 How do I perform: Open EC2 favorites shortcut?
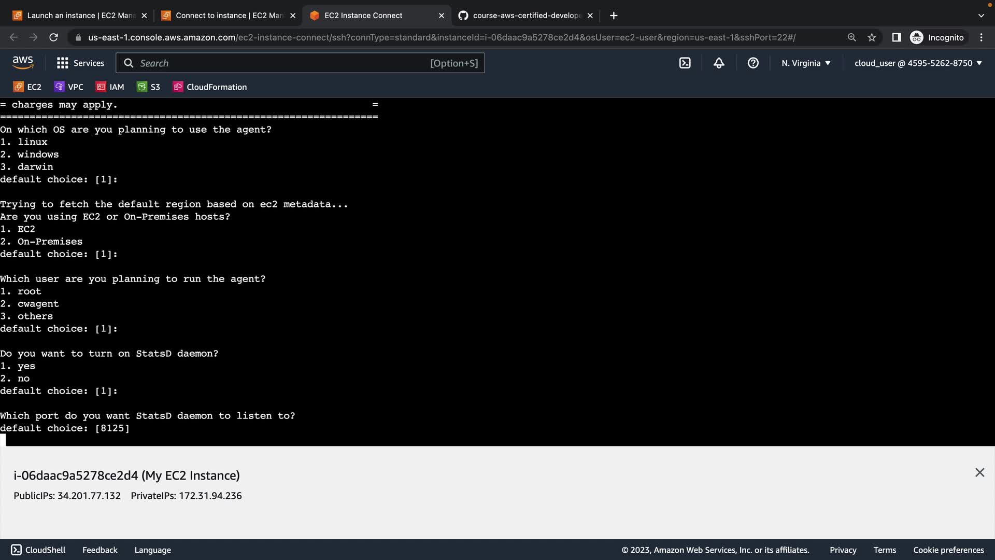(27, 87)
